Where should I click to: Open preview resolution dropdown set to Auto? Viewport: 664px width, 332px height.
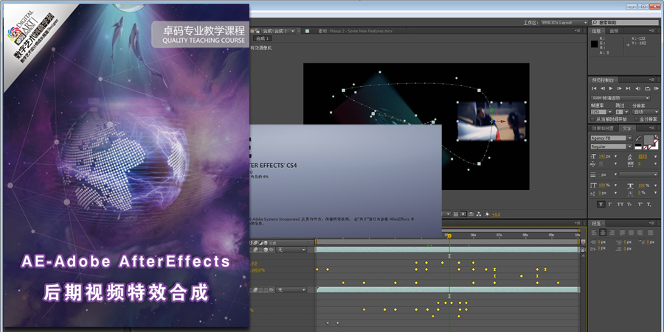tap(646, 112)
